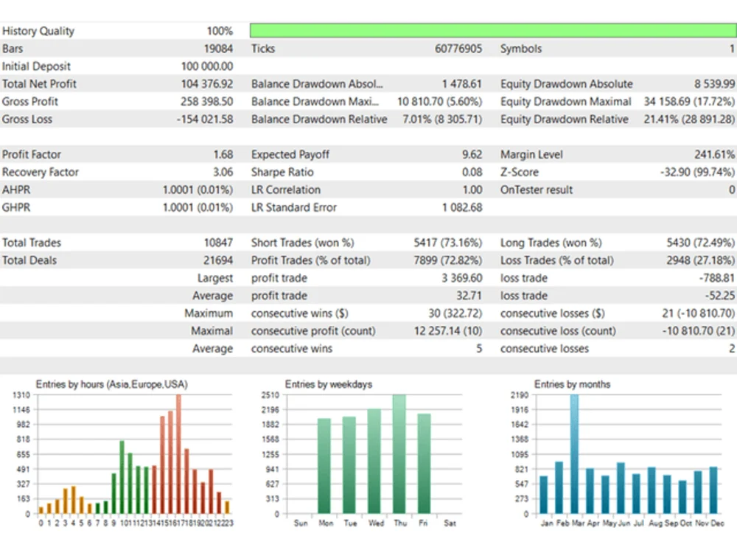The width and height of the screenshot is (737, 553).
Task: Click Loss Trades value 2948 (27.18%)
Action: (x=700, y=260)
